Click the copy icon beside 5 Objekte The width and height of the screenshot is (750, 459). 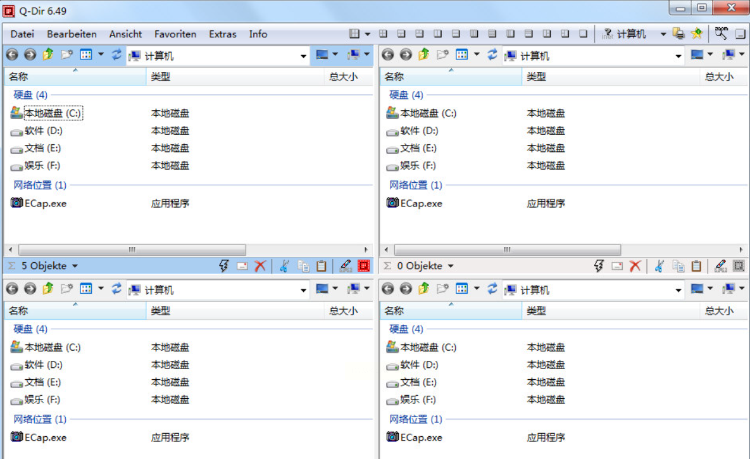303,266
